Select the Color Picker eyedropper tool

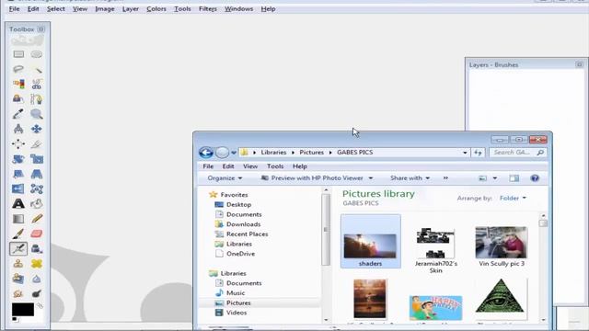pyautogui.click(x=18, y=114)
